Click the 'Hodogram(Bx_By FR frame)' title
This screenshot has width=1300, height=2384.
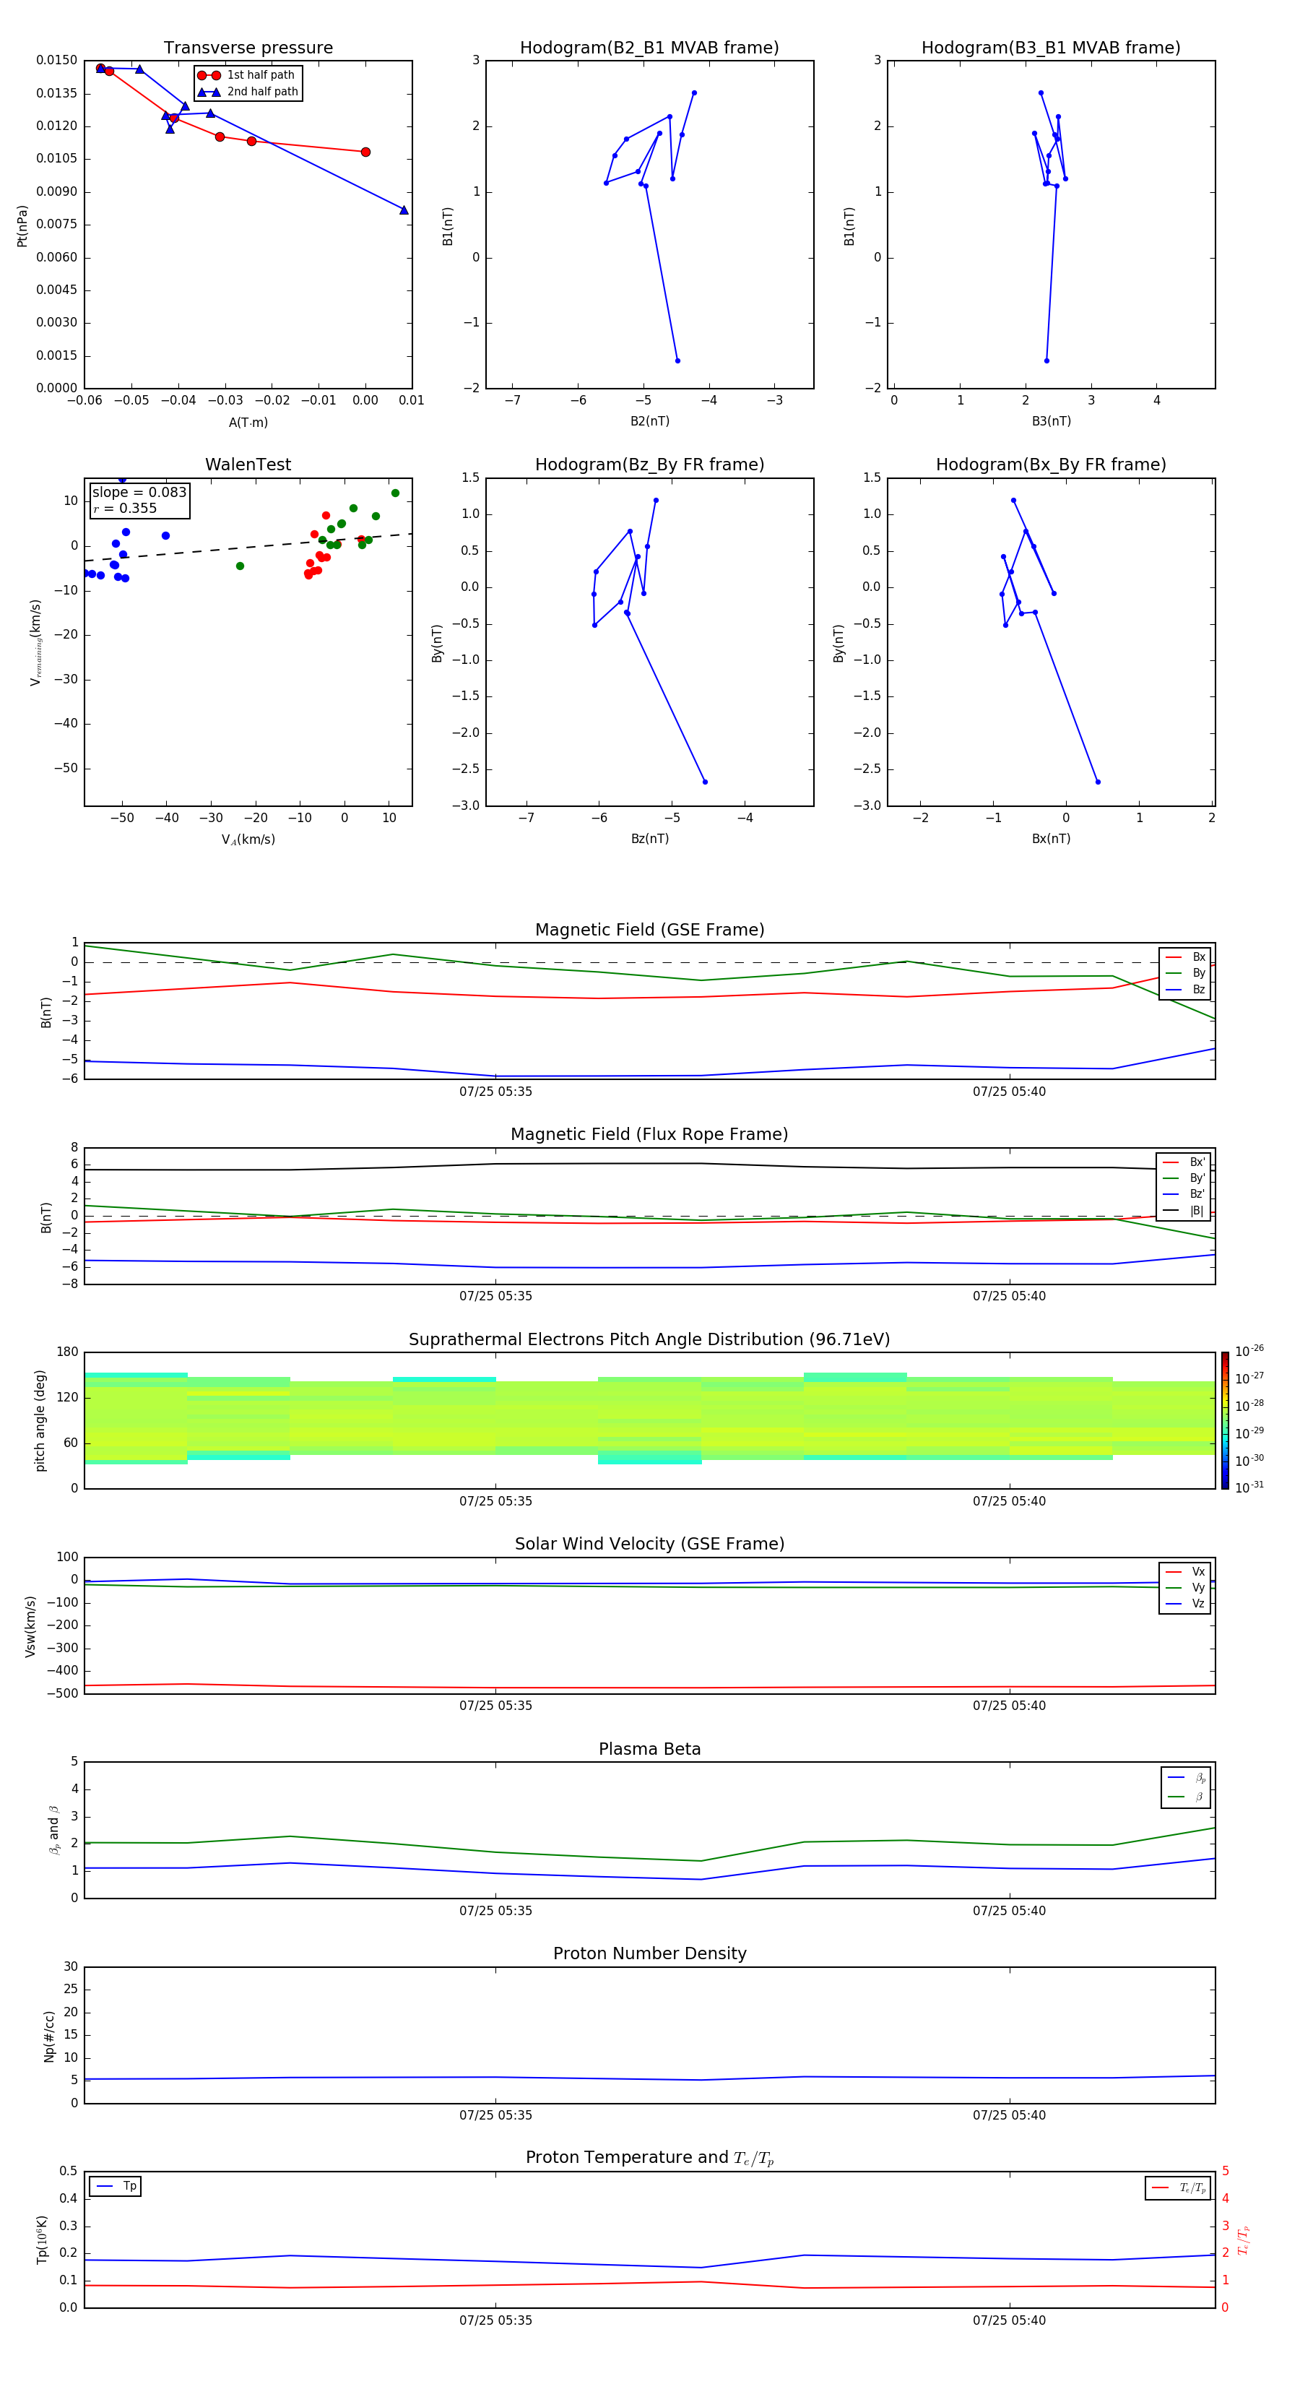(1051, 465)
